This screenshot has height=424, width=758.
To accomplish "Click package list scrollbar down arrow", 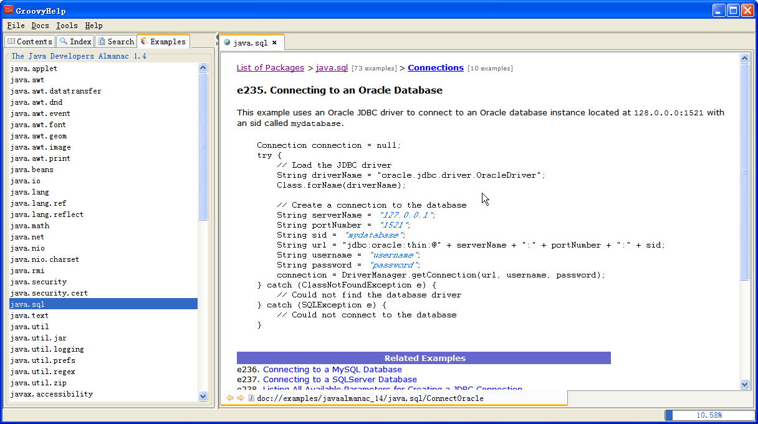I will pyautogui.click(x=203, y=395).
